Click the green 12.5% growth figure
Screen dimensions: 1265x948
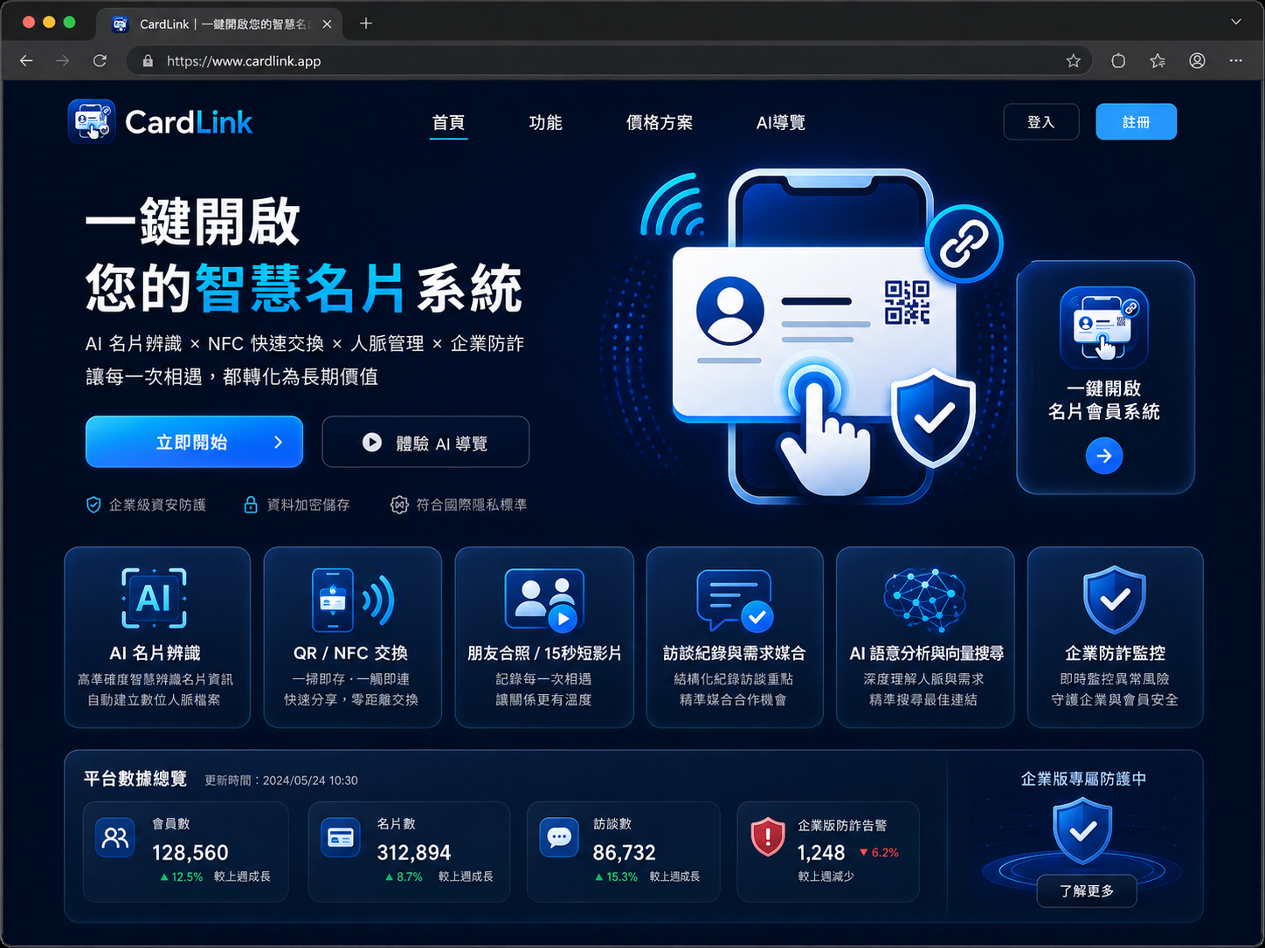click(182, 876)
